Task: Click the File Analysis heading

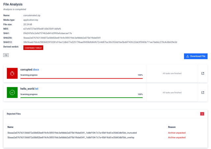Action: click(13, 4)
